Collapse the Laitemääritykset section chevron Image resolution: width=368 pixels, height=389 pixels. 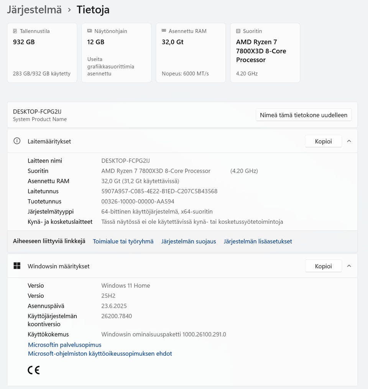(x=349, y=141)
